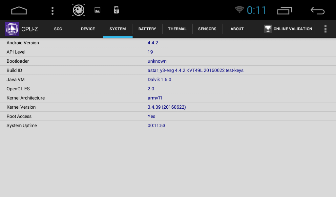Select the SYSTEM tab

118,29
